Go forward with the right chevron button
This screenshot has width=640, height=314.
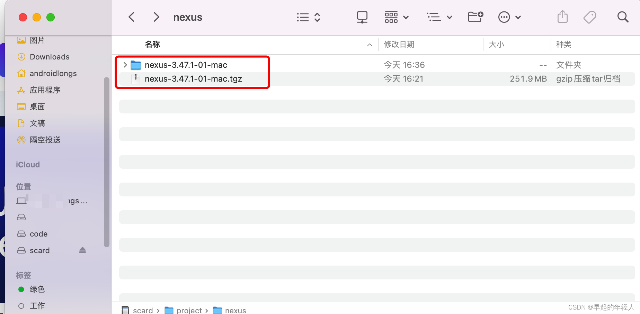(156, 17)
